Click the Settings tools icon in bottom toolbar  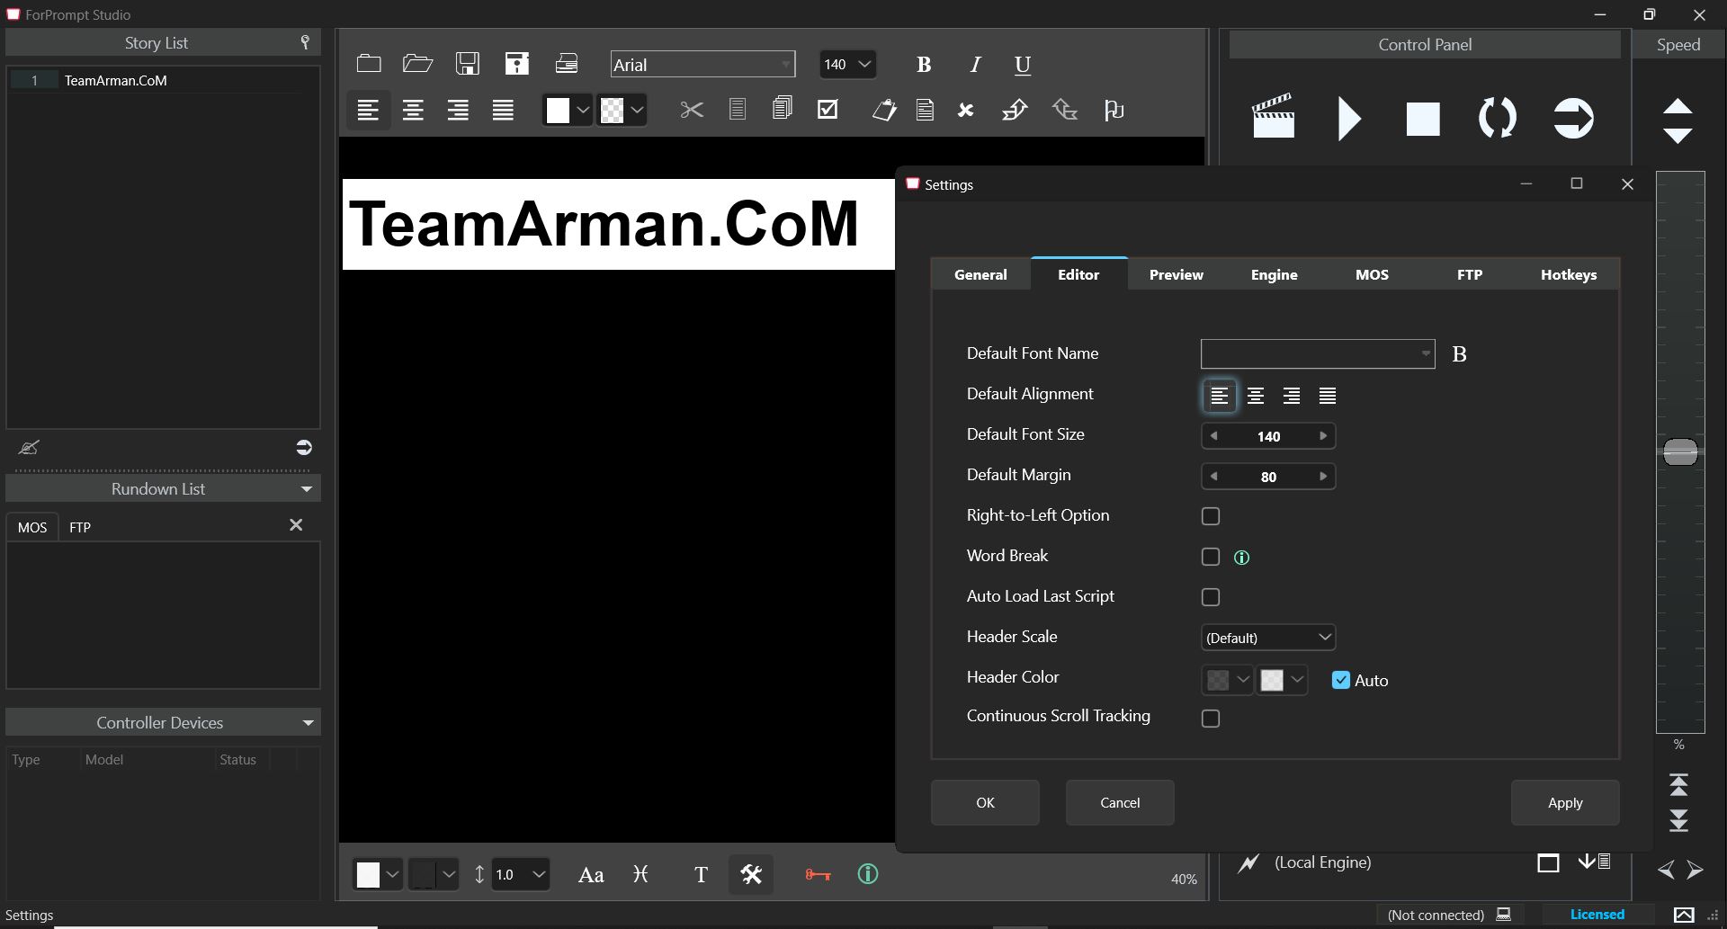(x=751, y=874)
